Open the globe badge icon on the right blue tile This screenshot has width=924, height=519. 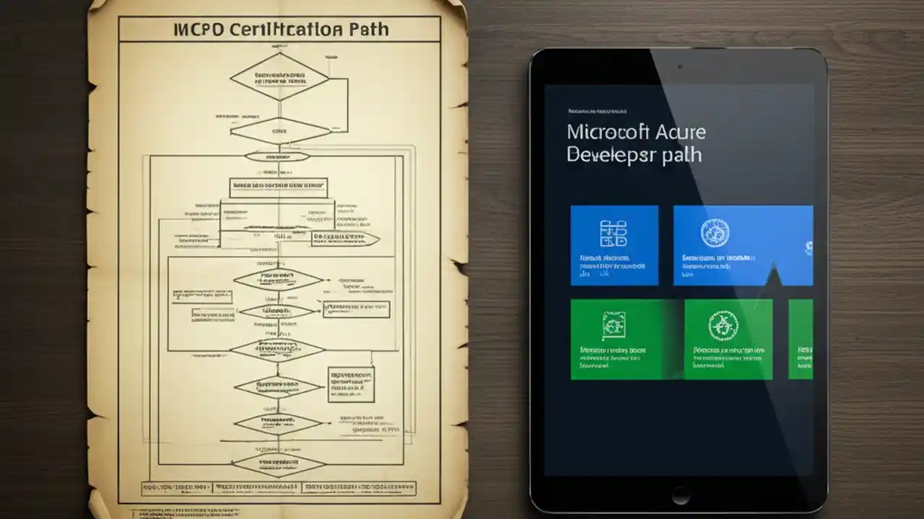(x=717, y=234)
